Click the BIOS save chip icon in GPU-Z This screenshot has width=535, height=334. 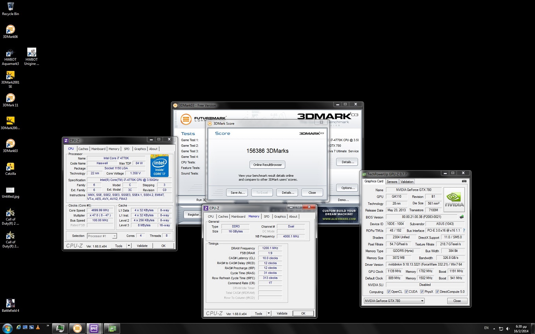[462, 217]
